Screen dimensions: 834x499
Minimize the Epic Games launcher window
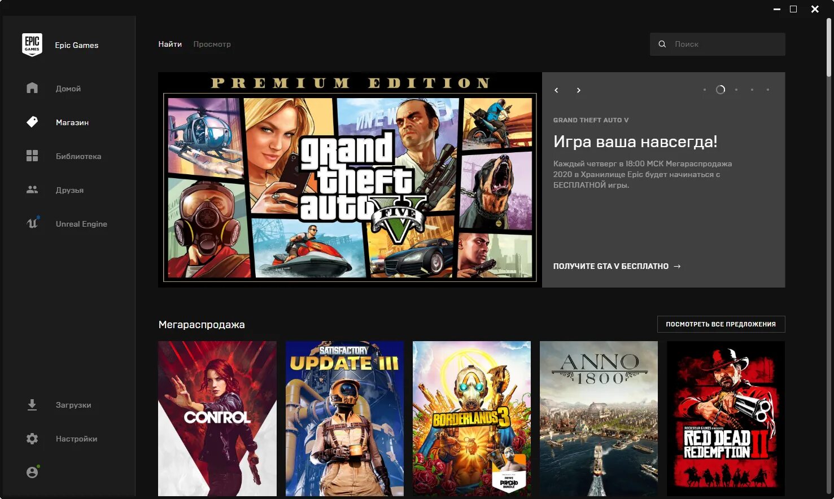click(x=777, y=9)
